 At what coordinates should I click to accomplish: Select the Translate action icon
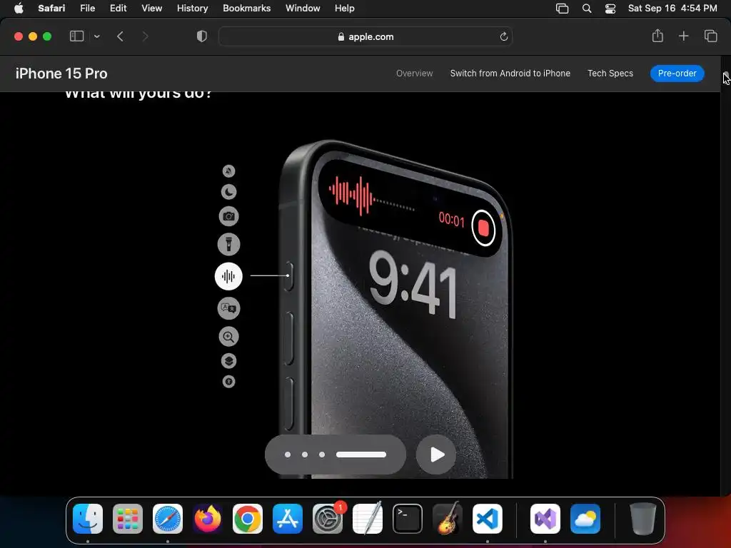click(228, 308)
